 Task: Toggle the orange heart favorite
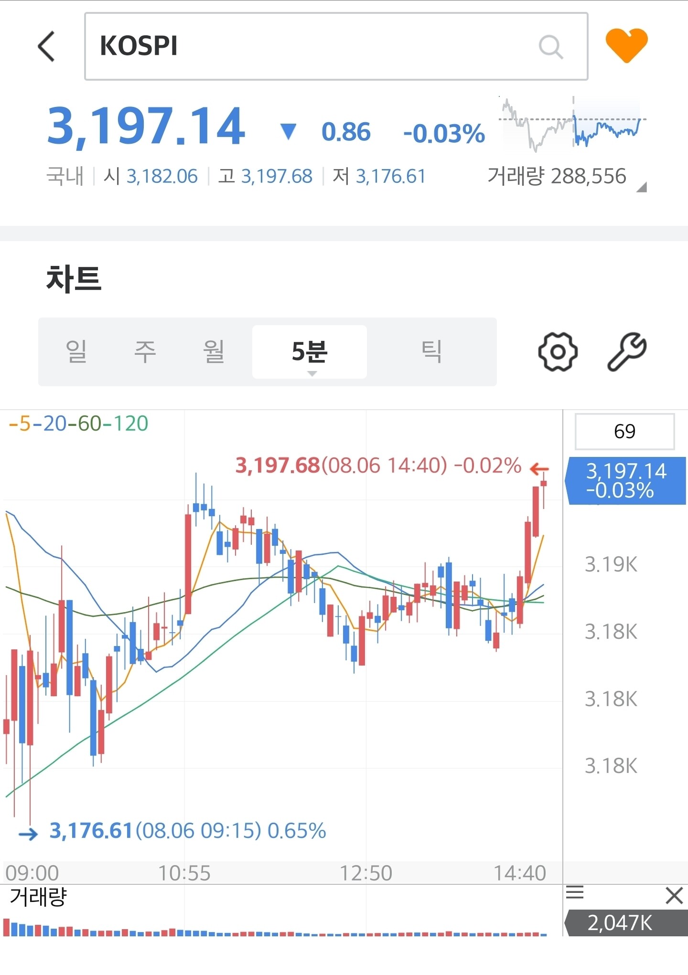(626, 45)
